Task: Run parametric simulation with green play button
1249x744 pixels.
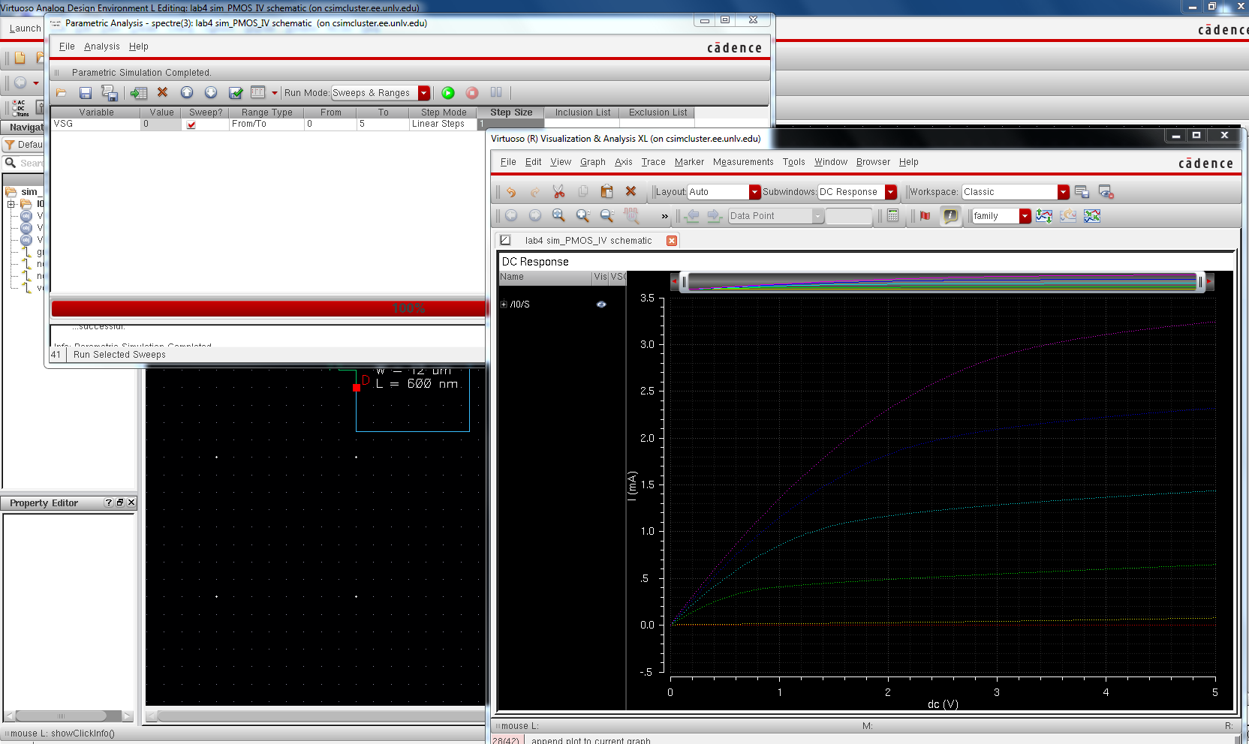Action: click(x=448, y=93)
